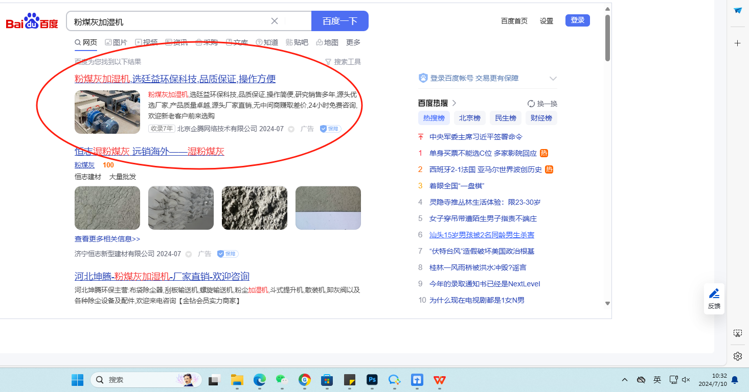The height and width of the screenshot is (392, 749).
Task: Open Microsoft Edge from the taskbar
Action: pyautogui.click(x=260, y=380)
